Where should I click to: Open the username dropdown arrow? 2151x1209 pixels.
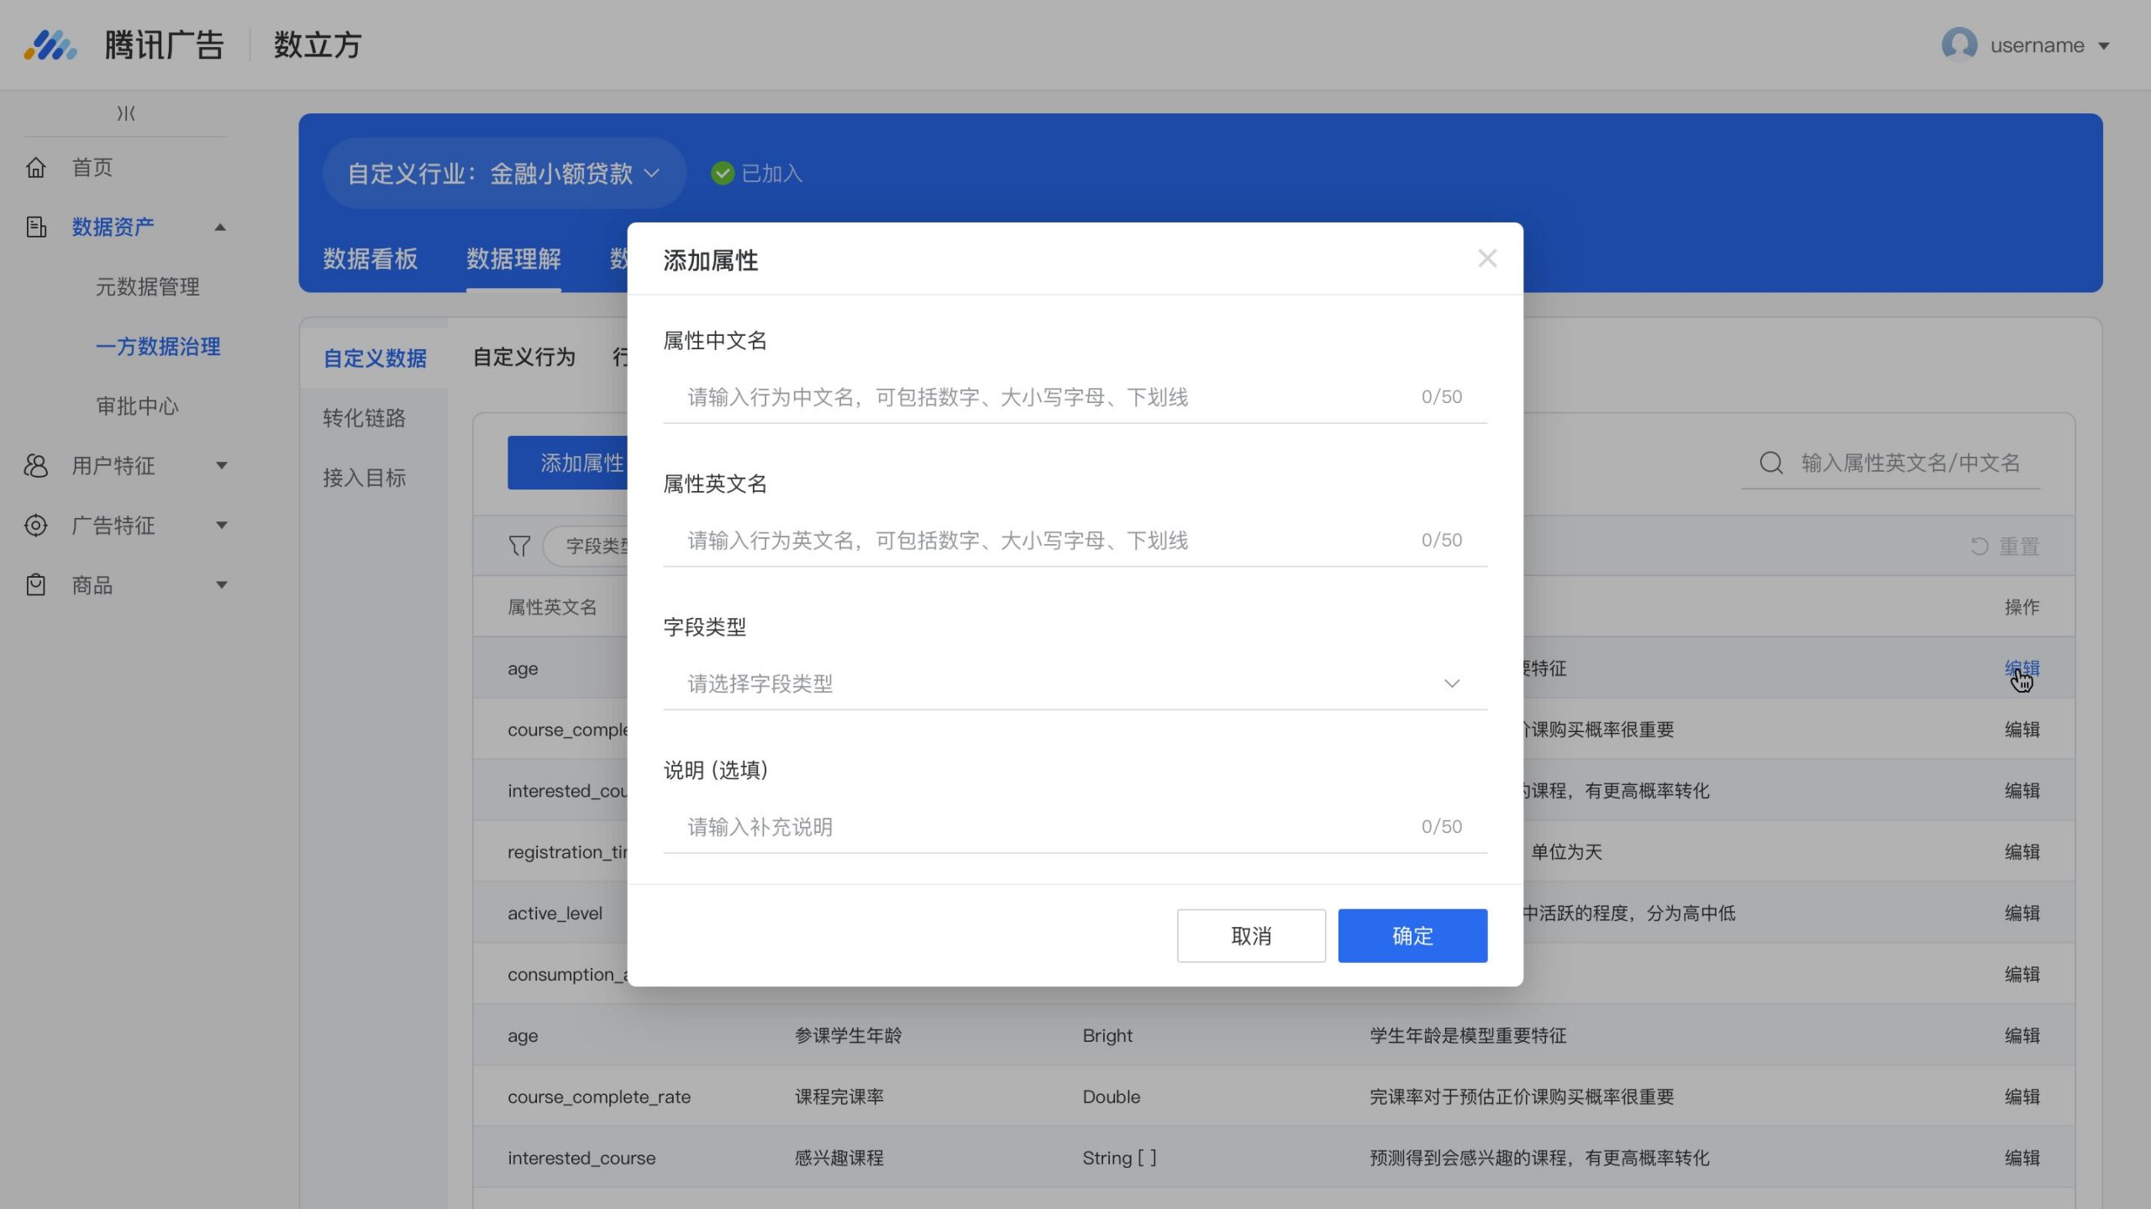(x=2104, y=46)
